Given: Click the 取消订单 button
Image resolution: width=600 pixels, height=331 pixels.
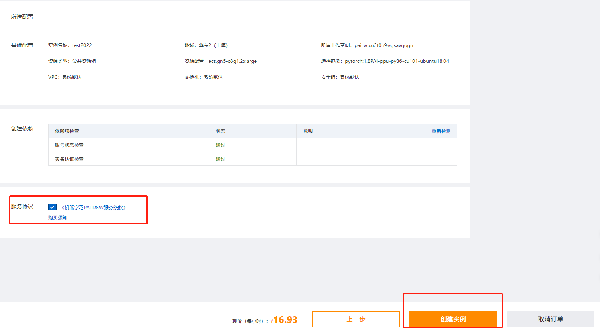Looking at the screenshot, I should coord(550,319).
